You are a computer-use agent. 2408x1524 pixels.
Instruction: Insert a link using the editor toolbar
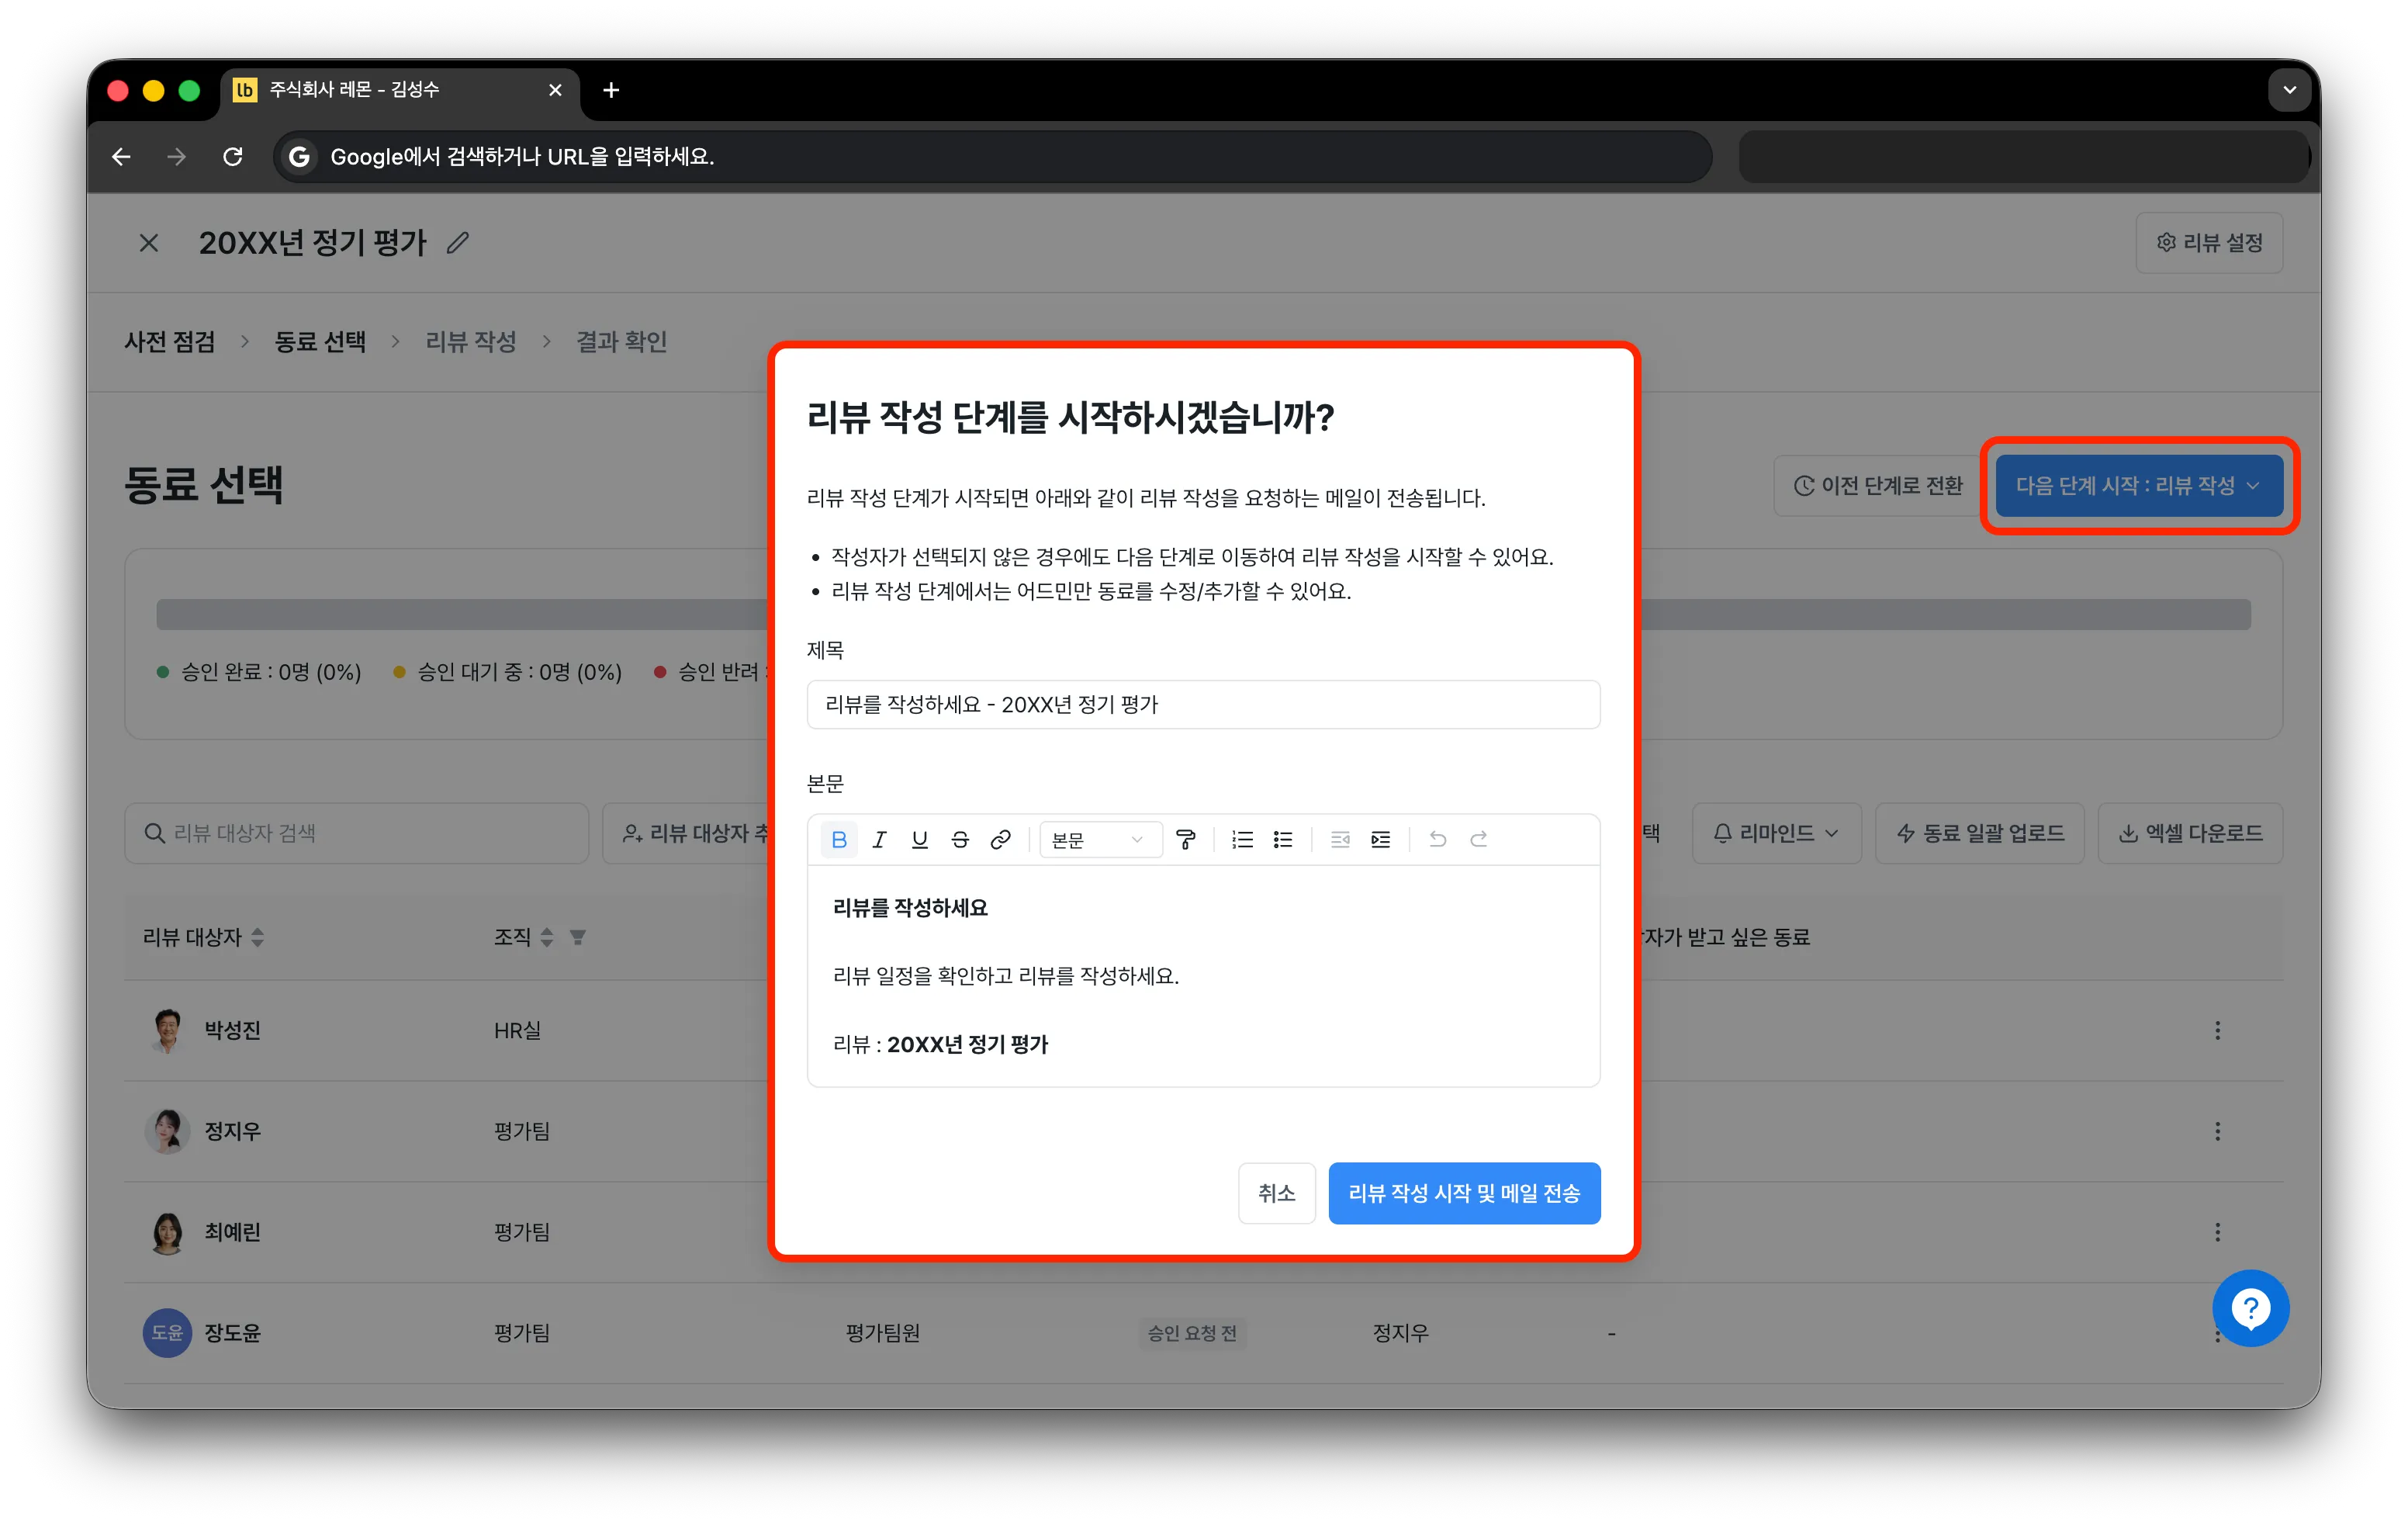[1000, 839]
